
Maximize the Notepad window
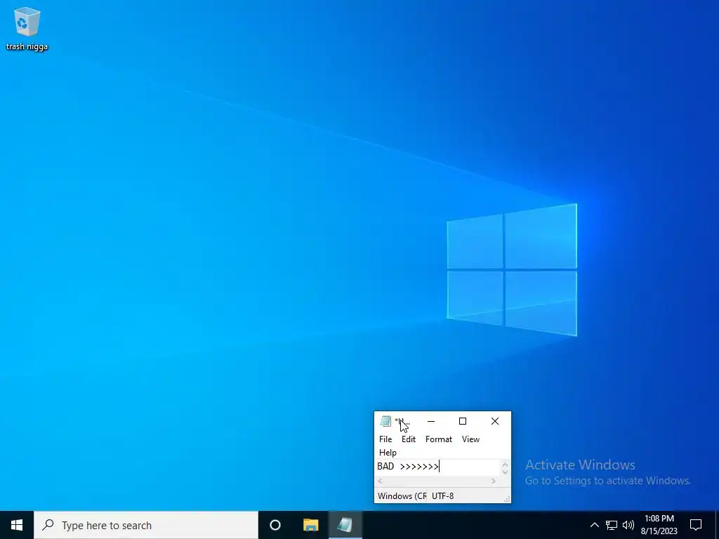click(x=463, y=421)
